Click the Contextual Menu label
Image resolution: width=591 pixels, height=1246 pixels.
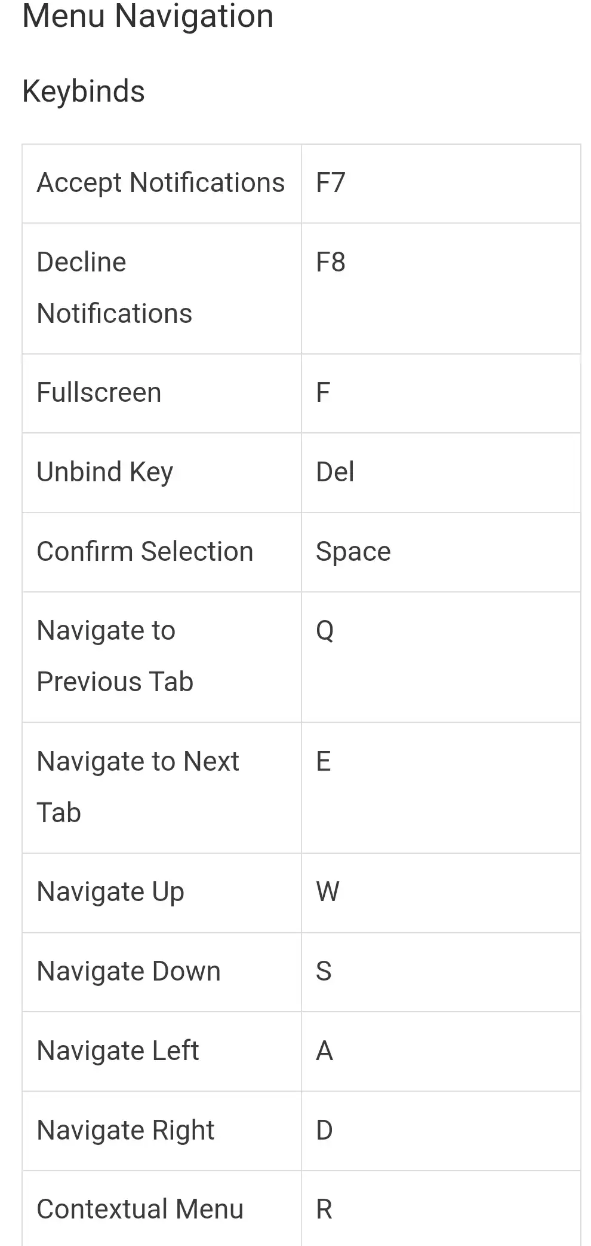point(140,1209)
